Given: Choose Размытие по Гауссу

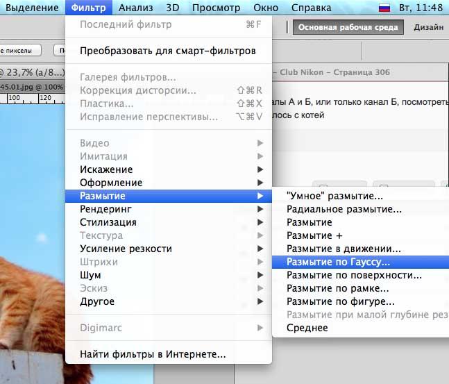Looking at the screenshot, I should pos(360,262).
